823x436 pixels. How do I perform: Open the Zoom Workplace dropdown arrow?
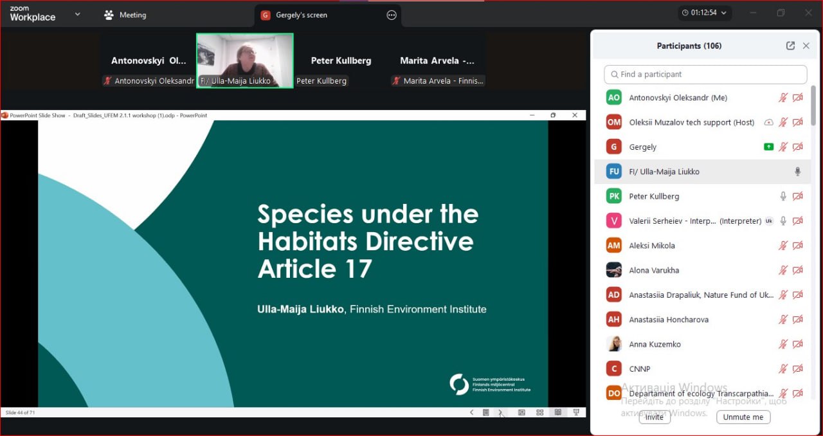(x=78, y=14)
